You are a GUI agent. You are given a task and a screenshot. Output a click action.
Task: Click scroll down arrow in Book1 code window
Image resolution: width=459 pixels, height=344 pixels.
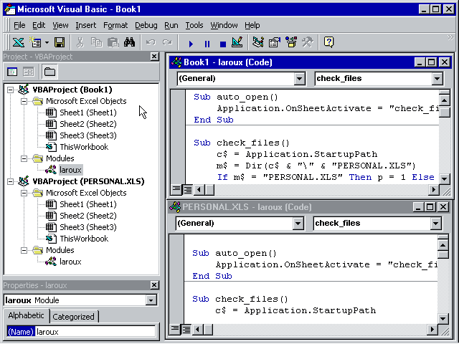tap(445, 179)
